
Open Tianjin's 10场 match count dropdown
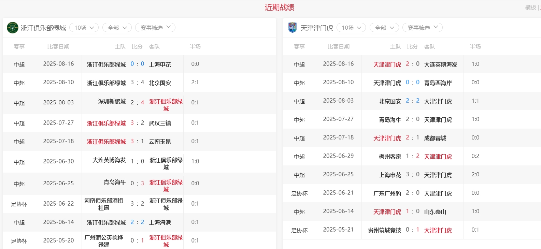coord(351,28)
